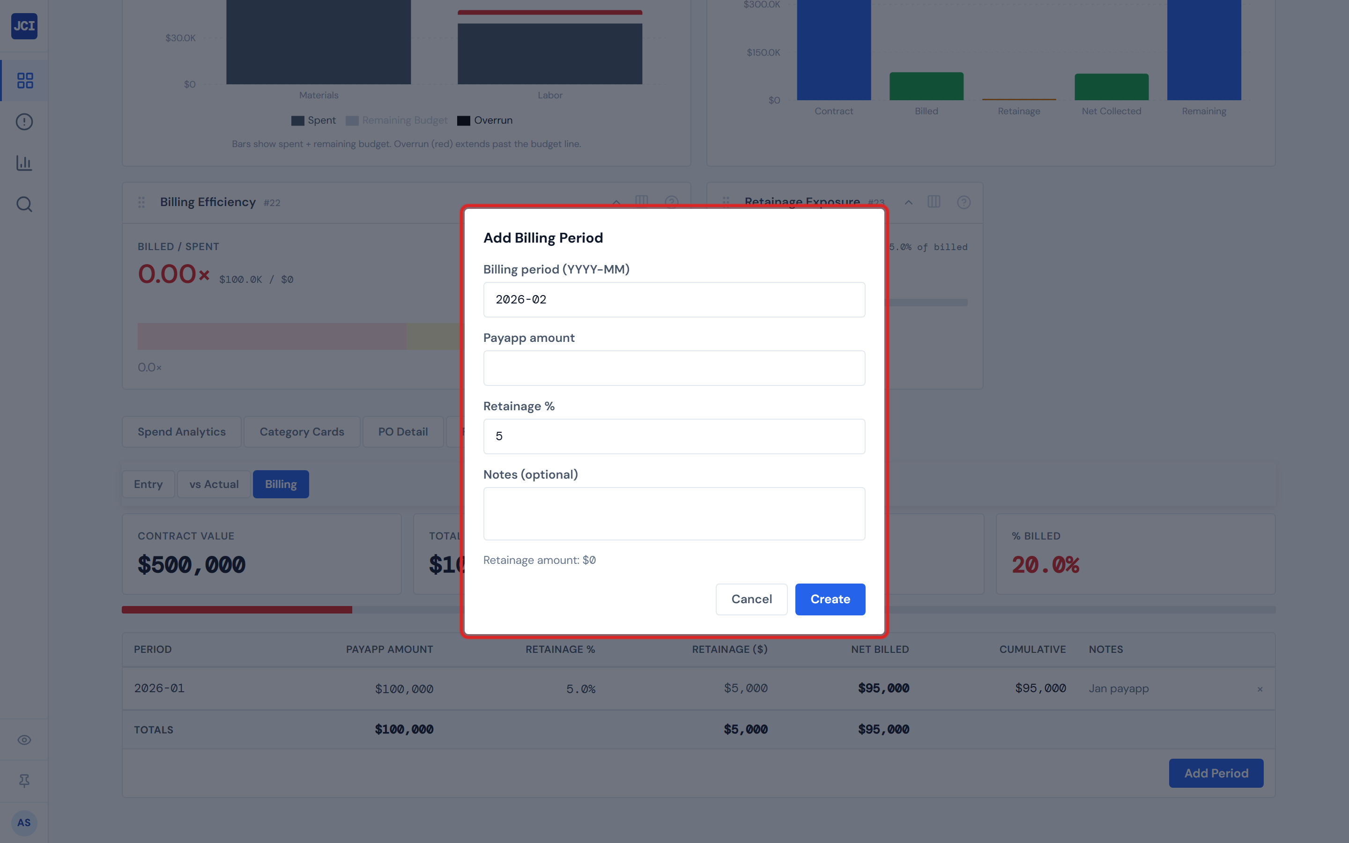Click the search icon in the sidebar
Screen dimensions: 1349x843
click(x=24, y=204)
